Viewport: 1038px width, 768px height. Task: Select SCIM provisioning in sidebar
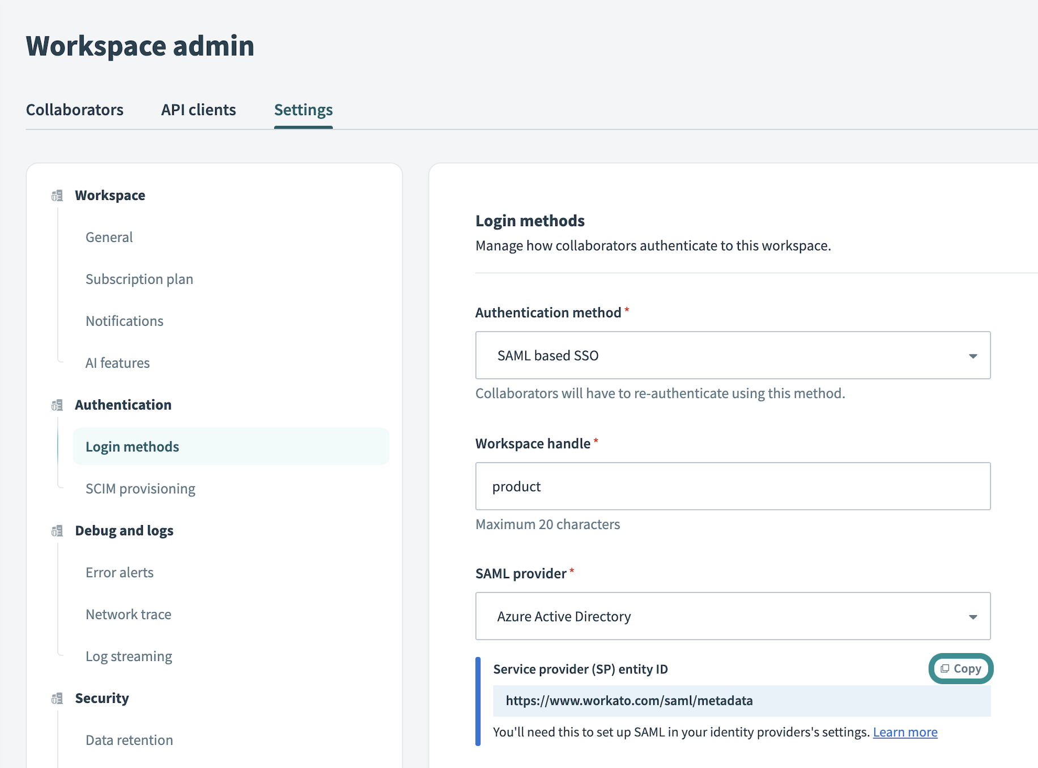click(140, 489)
